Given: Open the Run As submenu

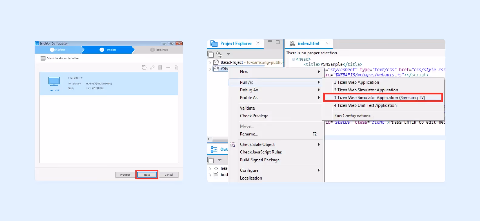Looking at the screenshot, I should click(275, 82).
